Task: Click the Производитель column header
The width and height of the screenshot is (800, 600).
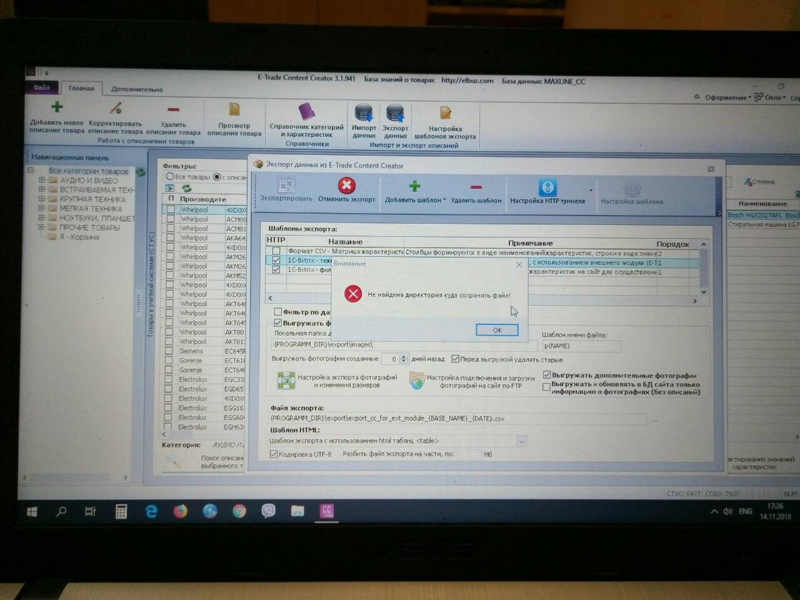Action: (203, 199)
